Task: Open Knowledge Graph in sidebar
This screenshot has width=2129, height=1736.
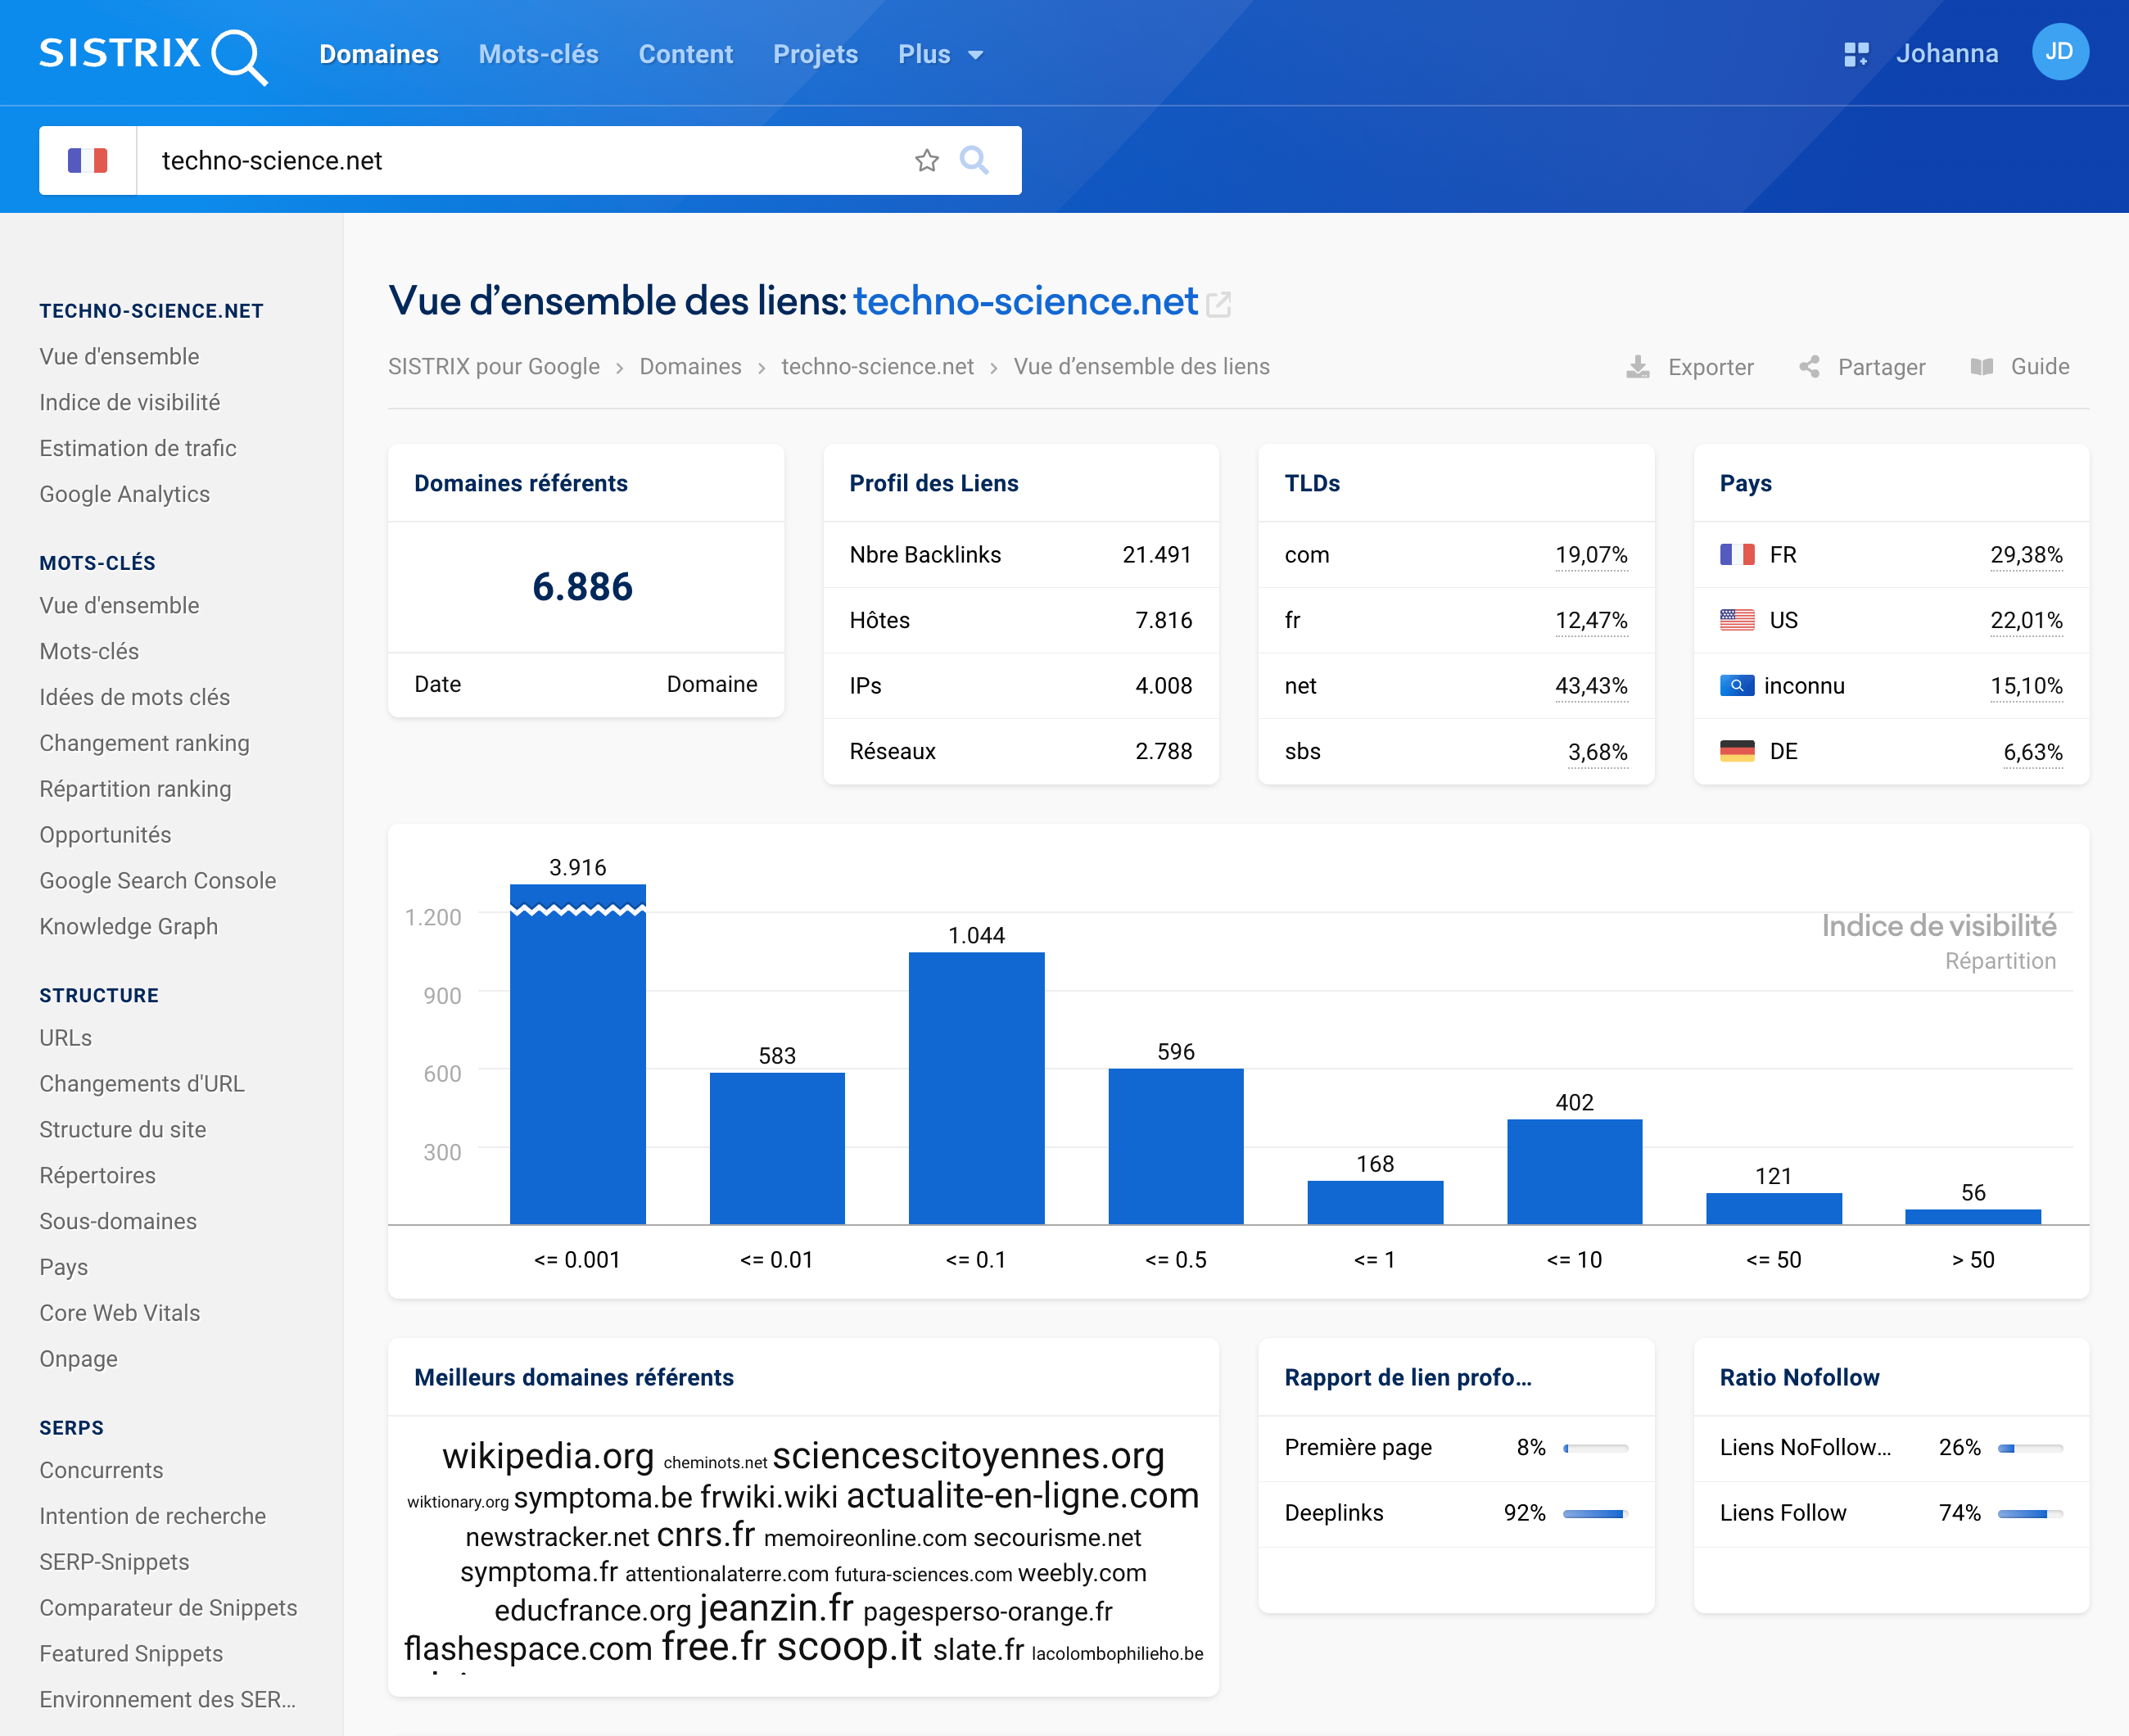Action: (129, 927)
